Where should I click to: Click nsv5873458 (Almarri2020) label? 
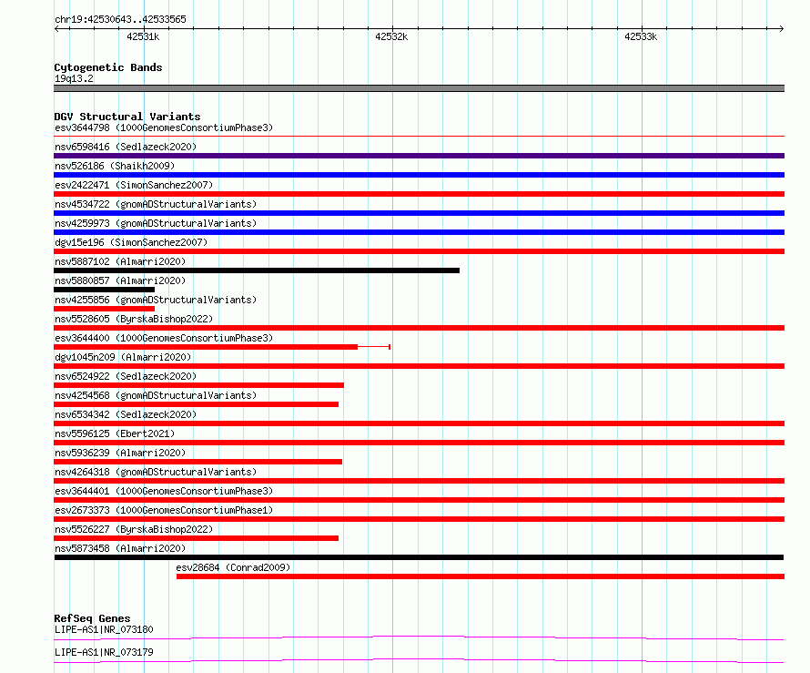click(120, 548)
